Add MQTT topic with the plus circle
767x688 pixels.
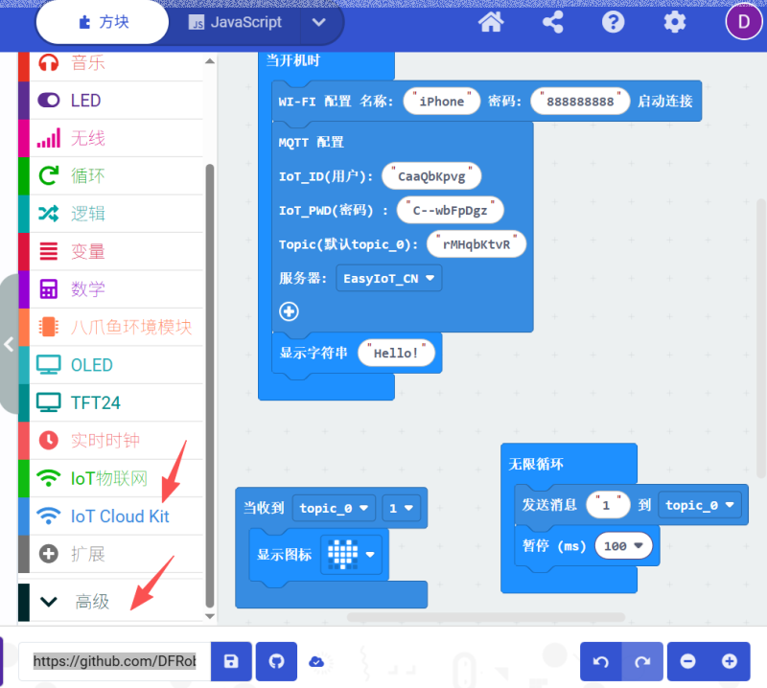tap(289, 311)
